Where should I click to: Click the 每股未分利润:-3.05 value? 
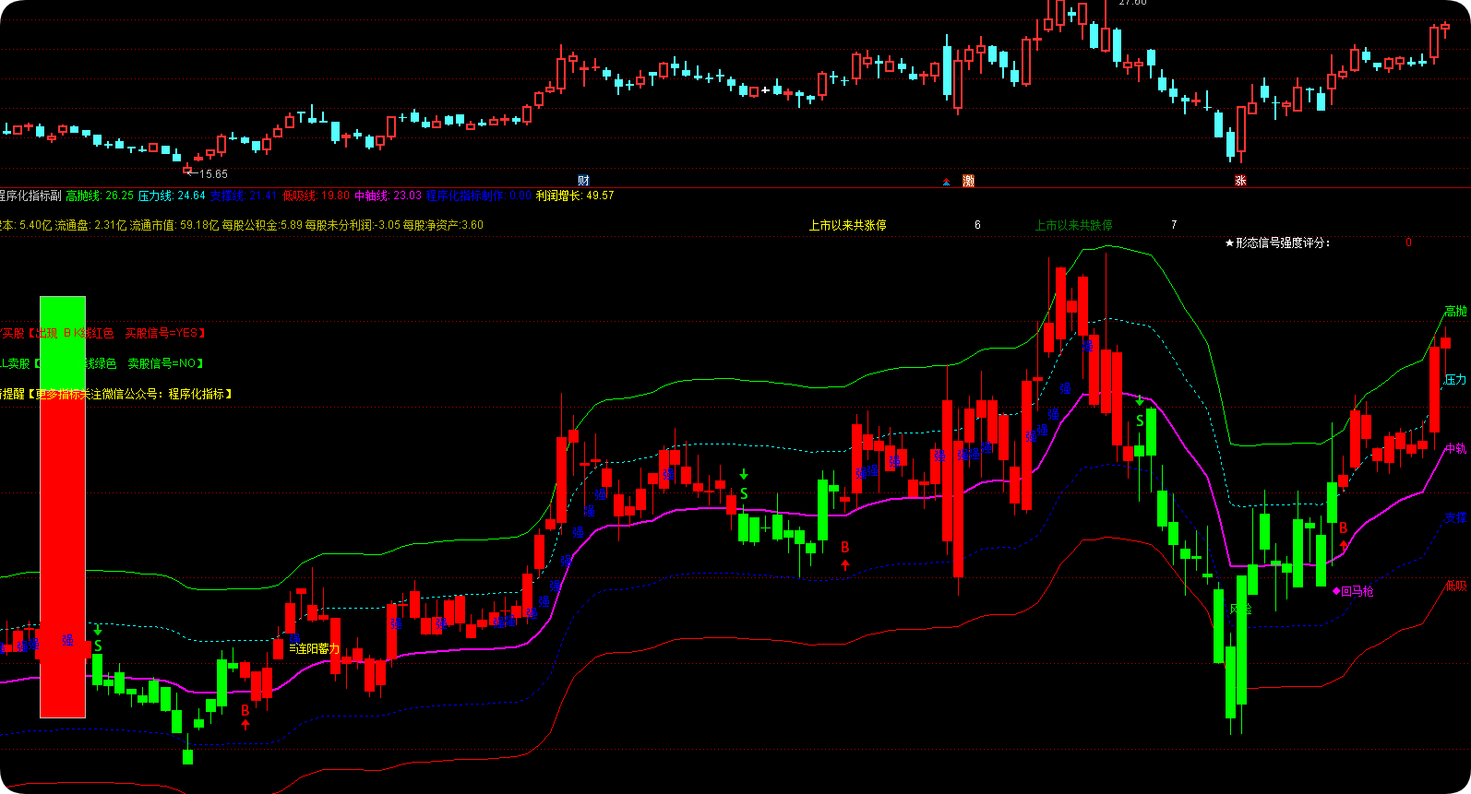point(353,225)
